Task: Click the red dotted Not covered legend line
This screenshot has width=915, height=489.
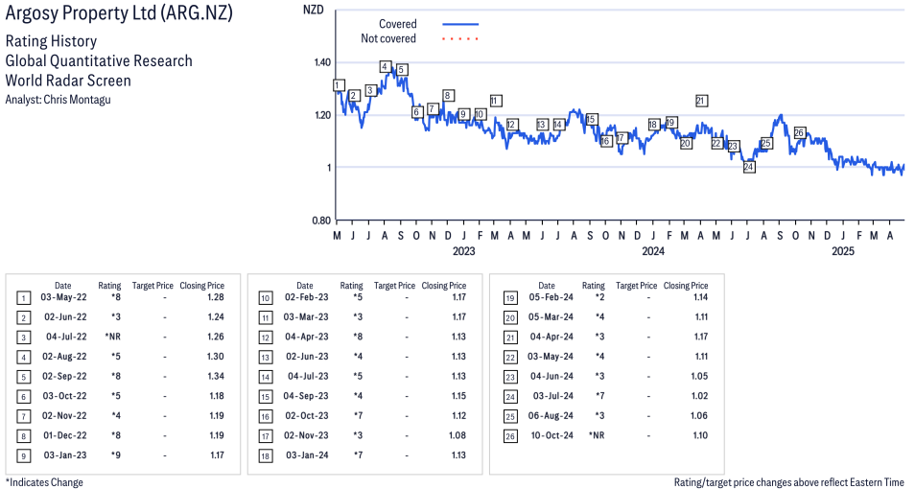Action: point(460,39)
